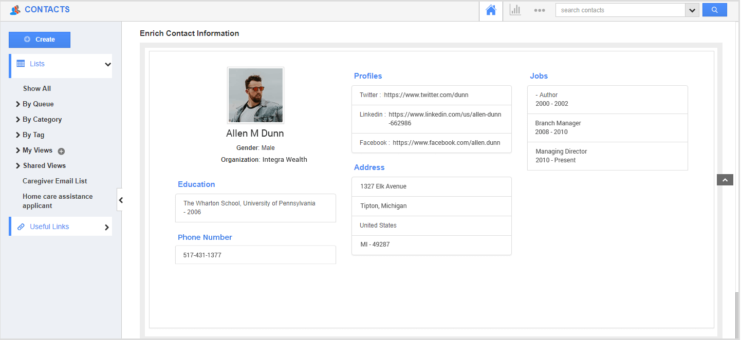Click the plus icon beside My Views

(x=61, y=151)
